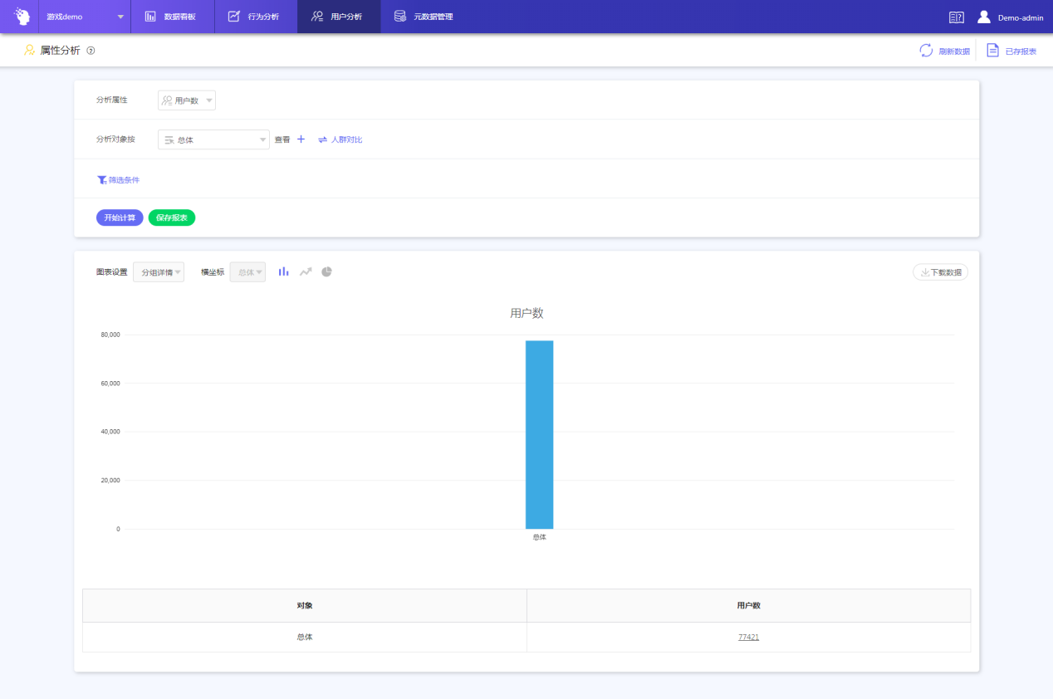Click the green 保存报表 button
Screen dimensions: 1053x699
(x=172, y=218)
